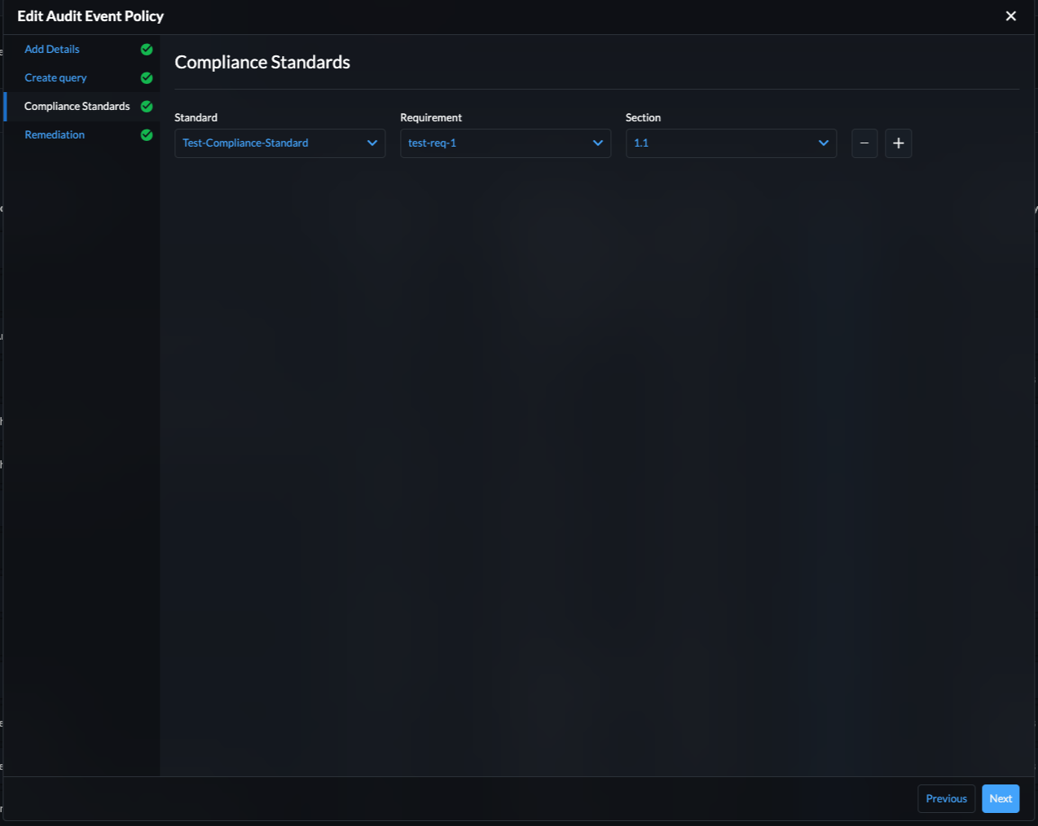Click the green checkmark beside Remediation

click(x=147, y=134)
